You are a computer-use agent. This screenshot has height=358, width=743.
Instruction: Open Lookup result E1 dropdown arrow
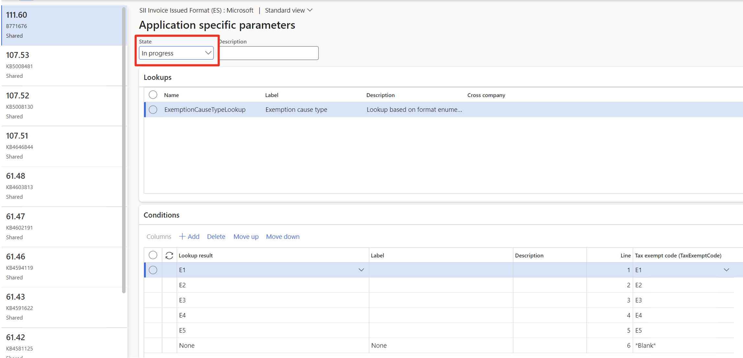[x=361, y=270]
